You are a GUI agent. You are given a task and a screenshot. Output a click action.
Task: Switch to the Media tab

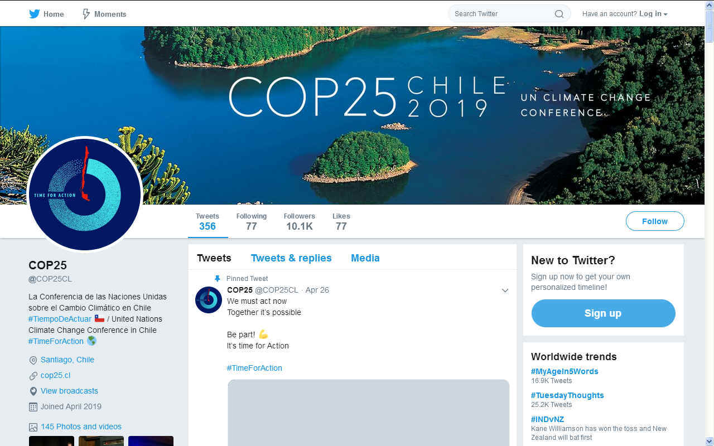365,258
